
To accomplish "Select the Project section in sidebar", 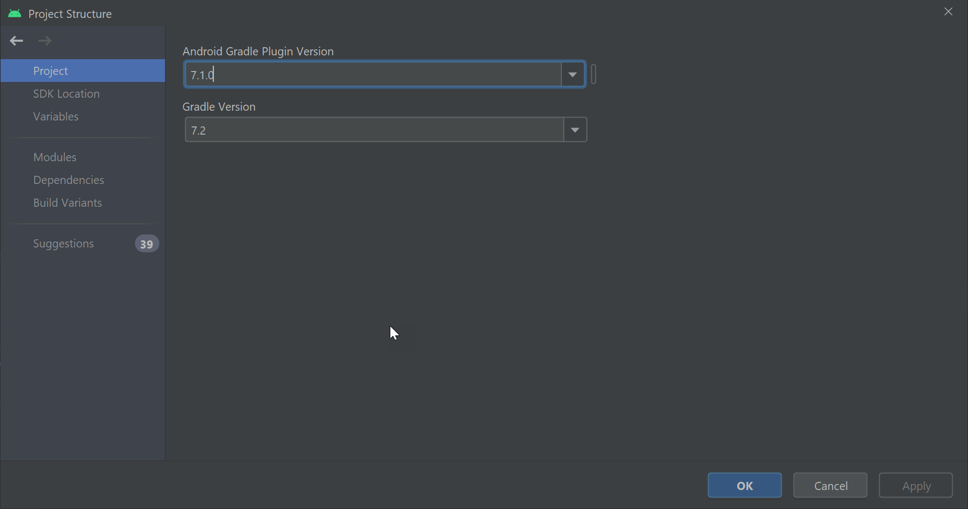I will pyautogui.click(x=83, y=71).
